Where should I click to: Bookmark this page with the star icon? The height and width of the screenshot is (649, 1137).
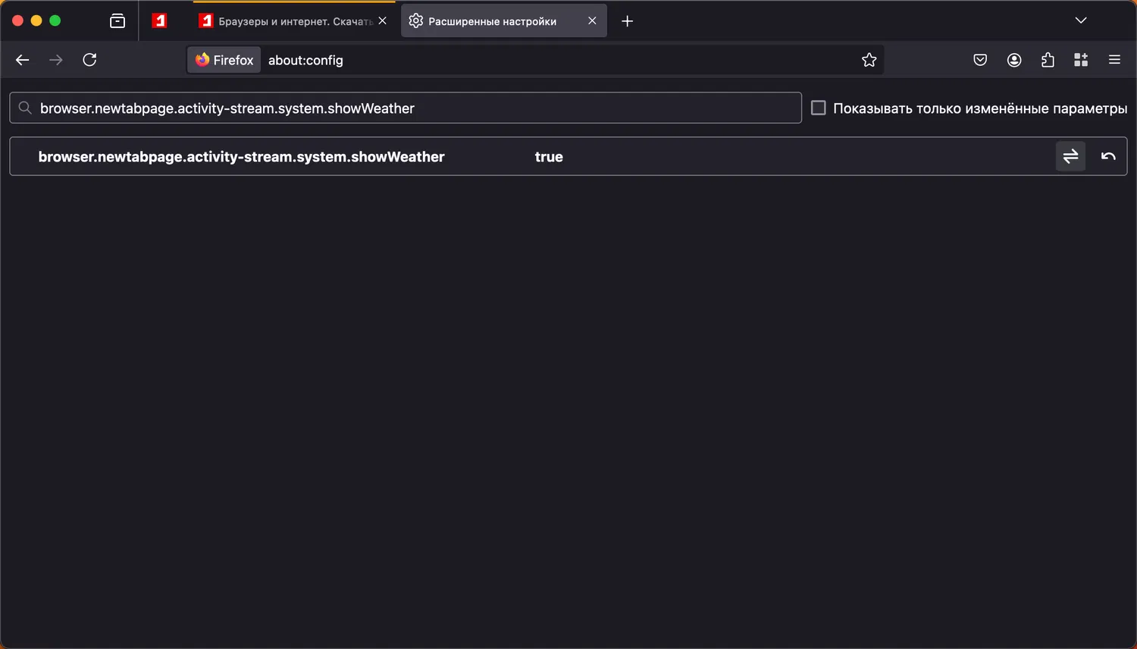click(869, 60)
